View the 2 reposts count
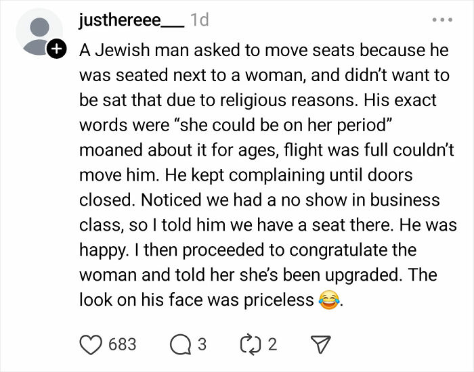Screen dimensions: 474x372 tap(272, 344)
